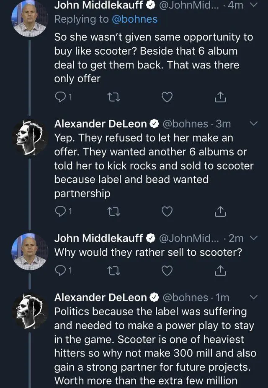Like John's tweet about the 6 album deal
The height and width of the screenshot is (388, 268).
[167, 97]
